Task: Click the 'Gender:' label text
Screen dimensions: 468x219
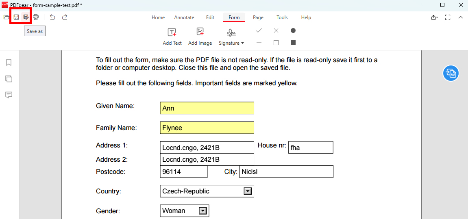Action: pyautogui.click(x=108, y=211)
